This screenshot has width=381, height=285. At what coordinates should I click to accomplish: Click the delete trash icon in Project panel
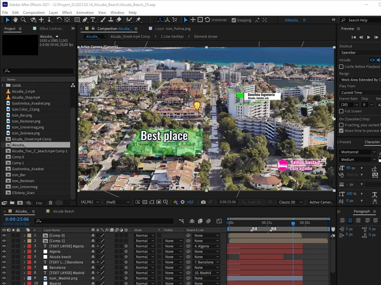pyautogui.click(x=51, y=203)
